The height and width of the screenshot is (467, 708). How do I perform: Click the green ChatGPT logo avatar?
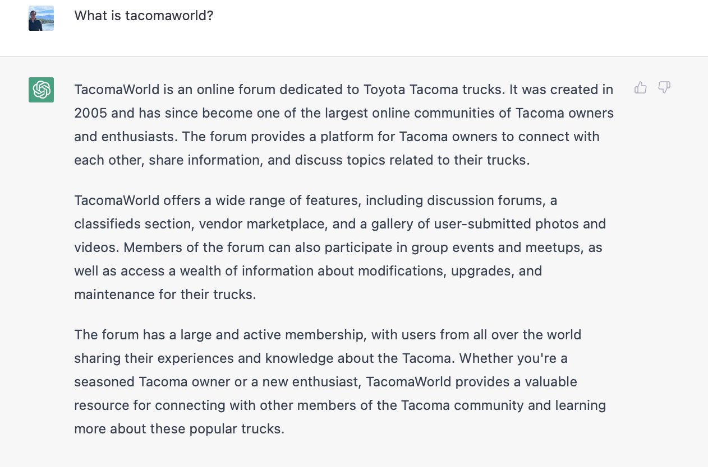[x=42, y=90]
